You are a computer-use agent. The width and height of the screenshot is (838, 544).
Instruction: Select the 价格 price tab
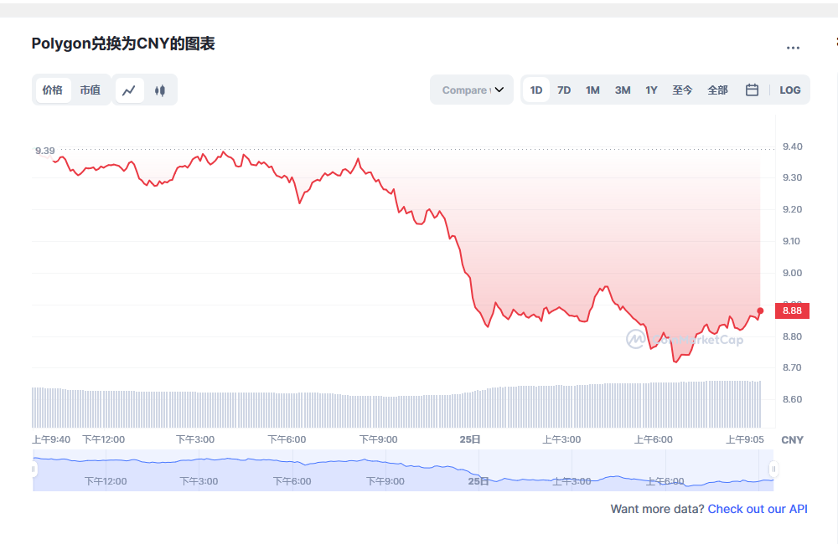coord(52,90)
